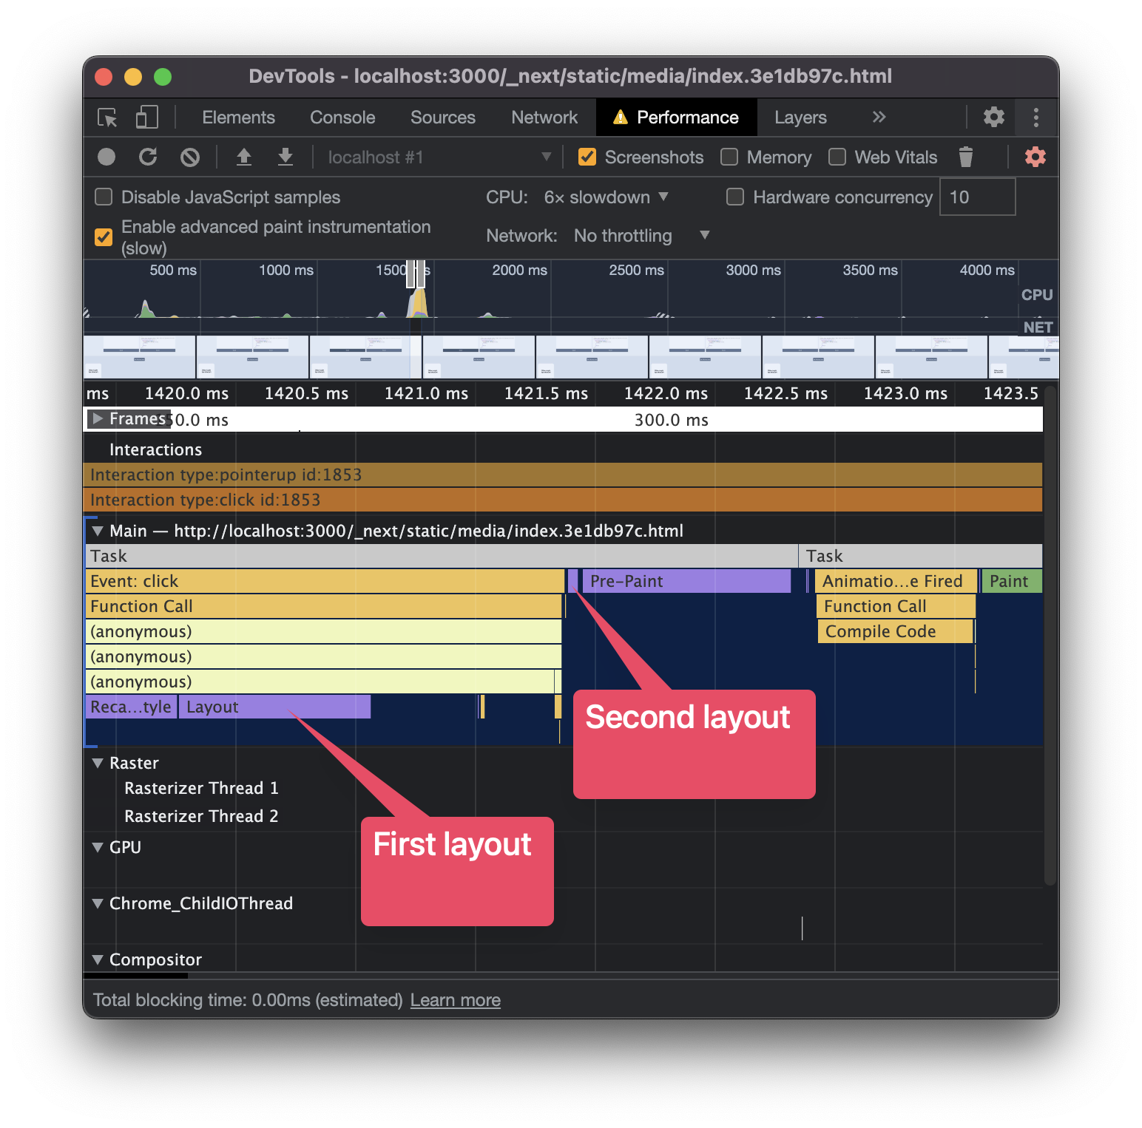Enable the Memory checkbox
This screenshot has width=1142, height=1128.
coord(729,157)
